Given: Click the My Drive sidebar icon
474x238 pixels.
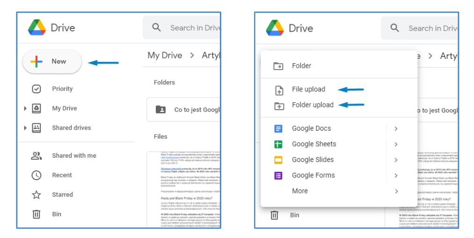Looking at the screenshot, I should 36,108.
